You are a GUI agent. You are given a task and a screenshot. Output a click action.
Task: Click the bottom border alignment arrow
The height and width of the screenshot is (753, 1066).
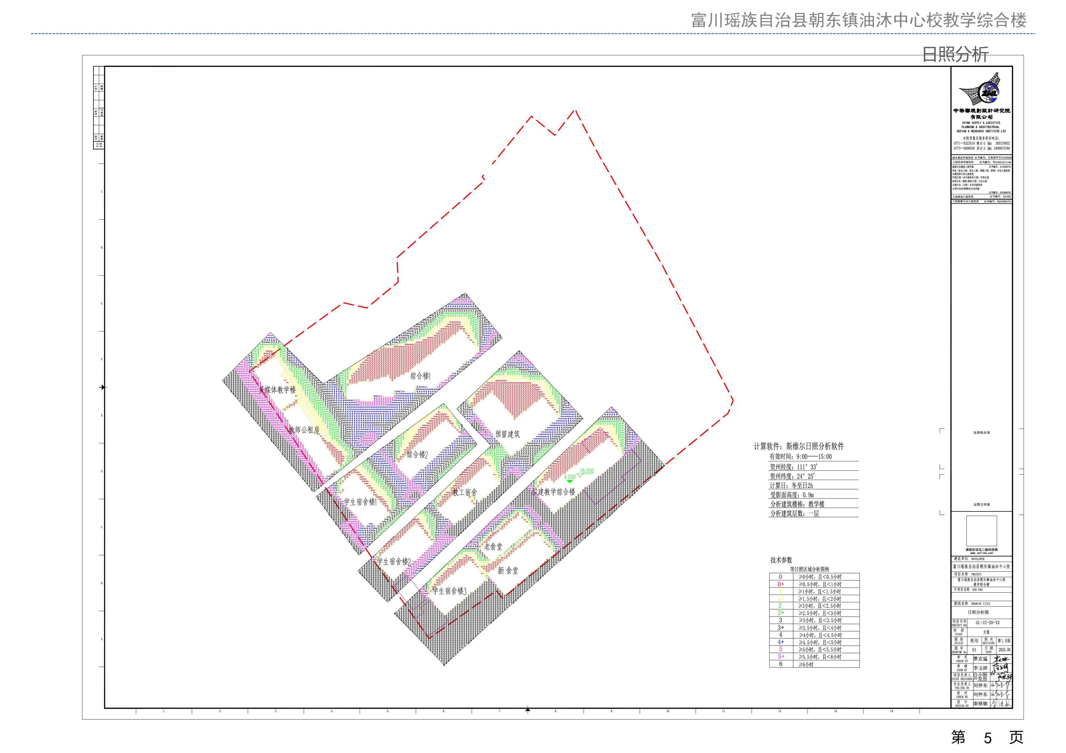(527, 709)
